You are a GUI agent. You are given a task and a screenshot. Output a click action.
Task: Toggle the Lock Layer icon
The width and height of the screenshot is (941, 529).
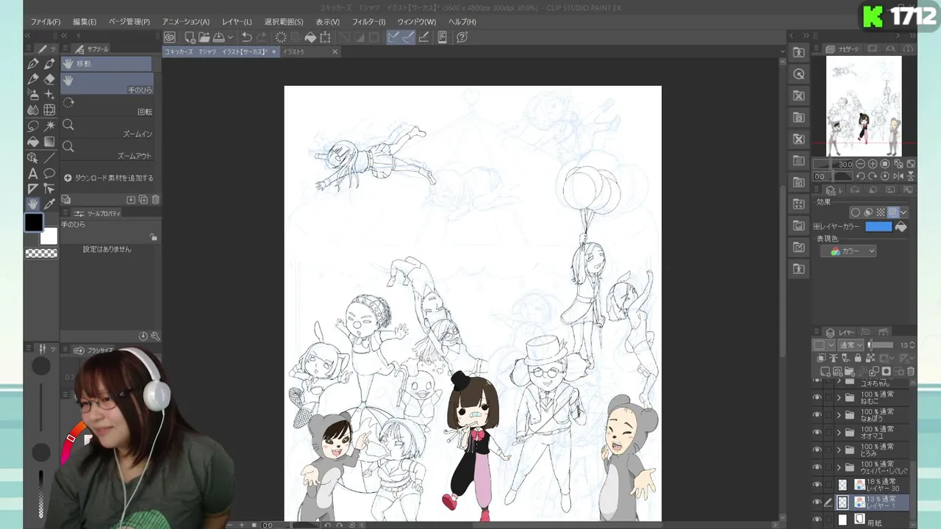pos(858,359)
